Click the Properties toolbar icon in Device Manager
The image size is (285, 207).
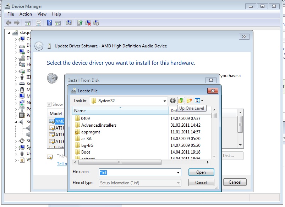click(38, 23)
